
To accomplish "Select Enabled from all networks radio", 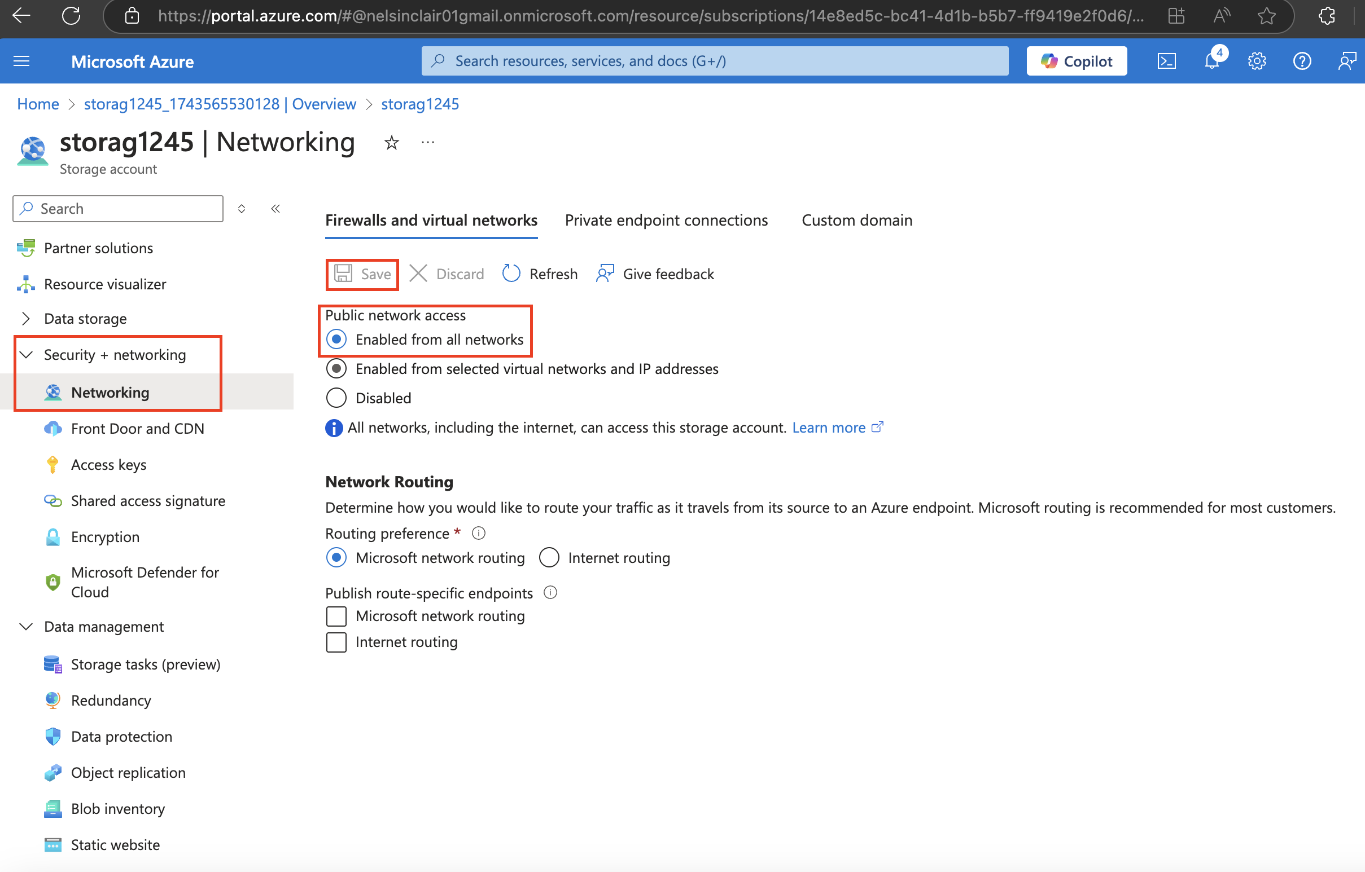I will click(336, 339).
